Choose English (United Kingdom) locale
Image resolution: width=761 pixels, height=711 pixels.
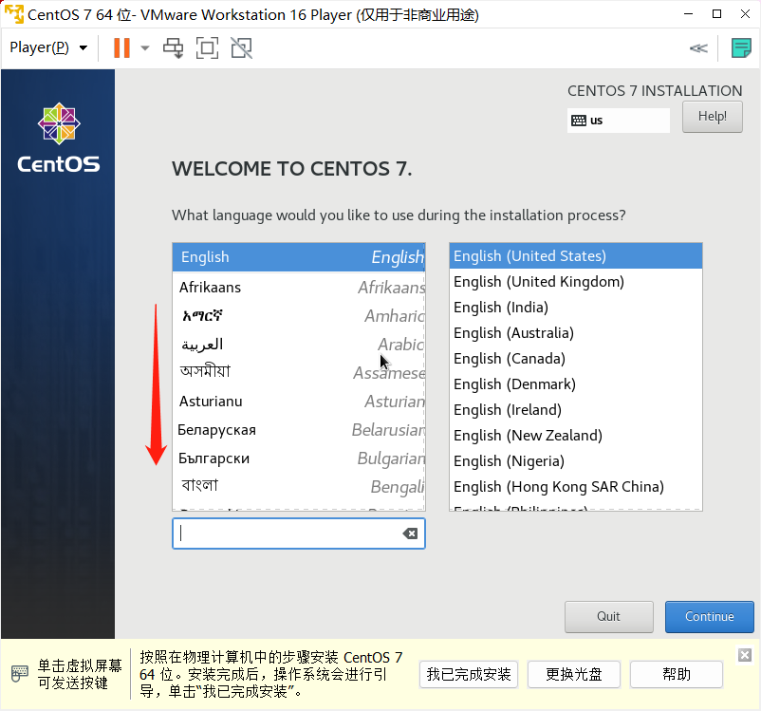[576, 282]
